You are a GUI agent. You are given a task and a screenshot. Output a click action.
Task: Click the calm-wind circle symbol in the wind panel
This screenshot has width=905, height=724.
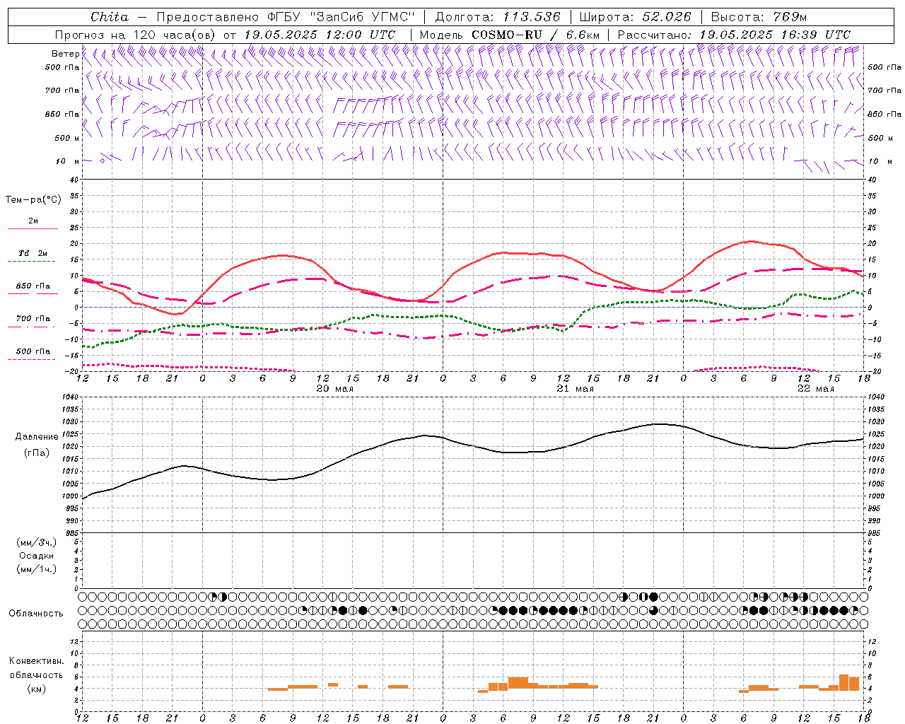coord(103,160)
